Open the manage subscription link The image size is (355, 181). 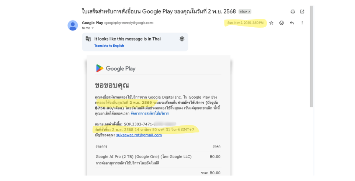[150, 113]
